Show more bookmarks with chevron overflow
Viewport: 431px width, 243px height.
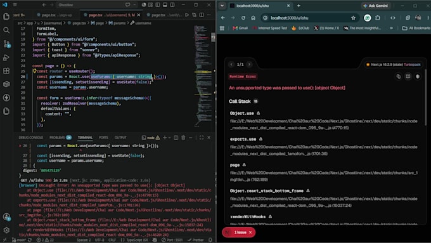[x=391, y=28]
